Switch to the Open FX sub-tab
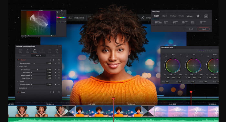 38,56
